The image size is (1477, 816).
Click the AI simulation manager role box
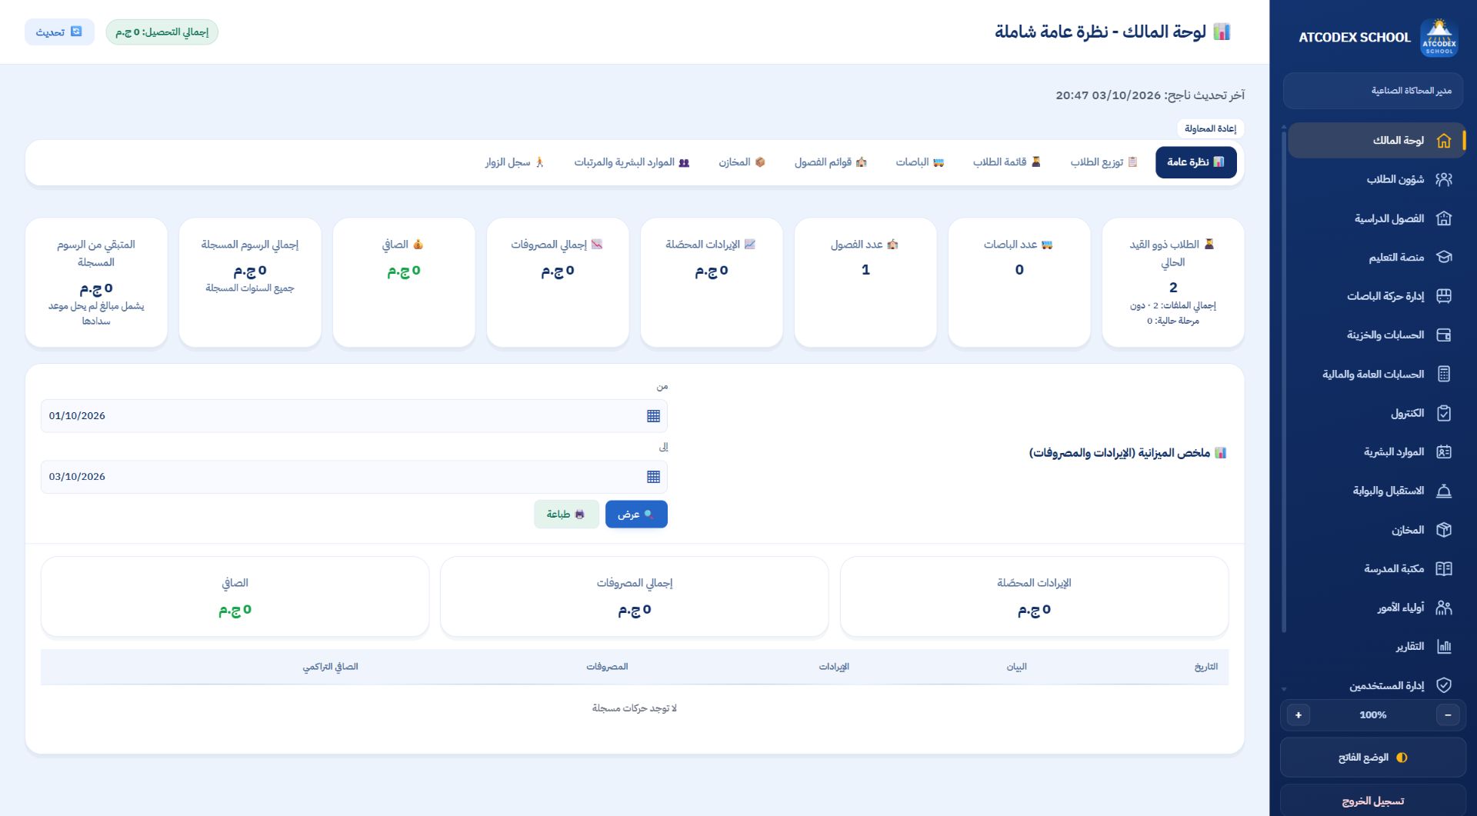point(1375,91)
